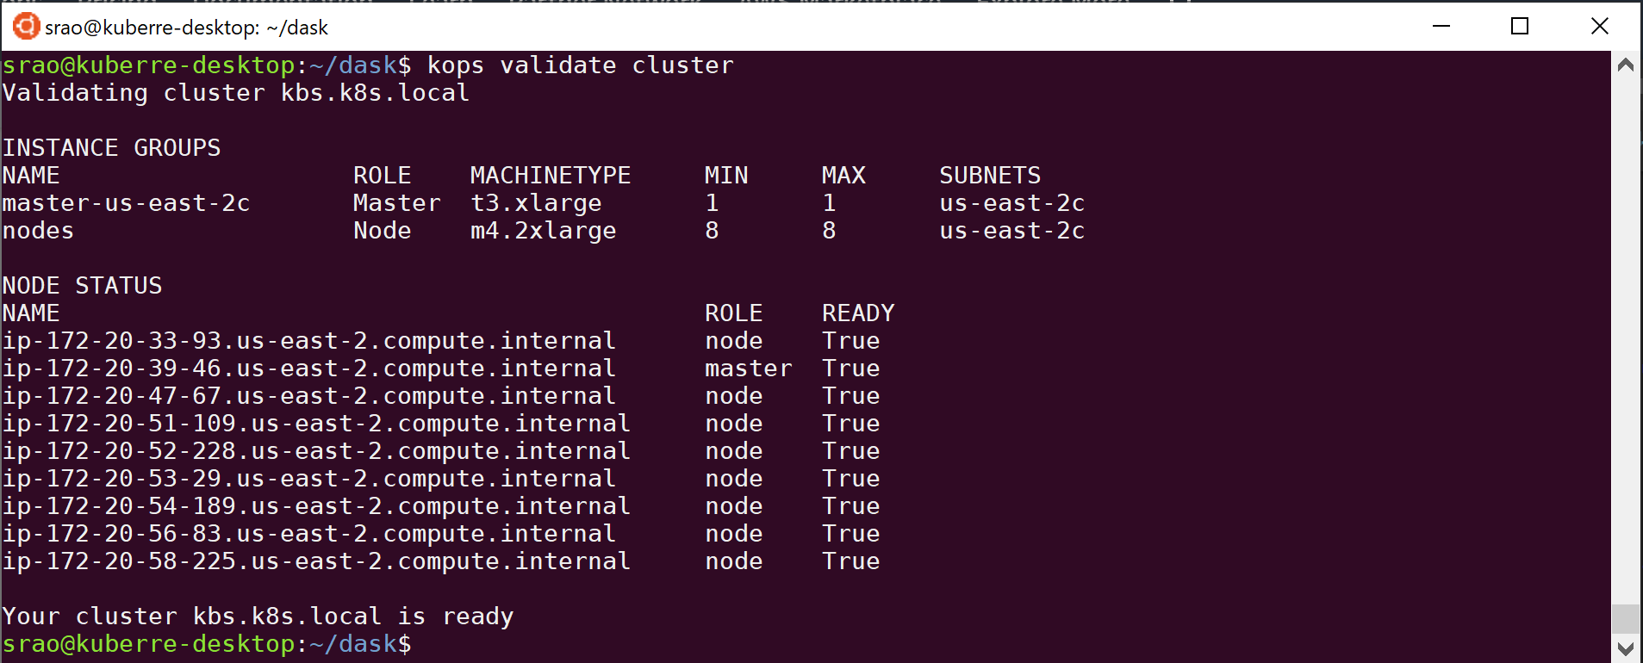
Task: Click the vertical scrollbar thumb
Action: coord(1626,618)
